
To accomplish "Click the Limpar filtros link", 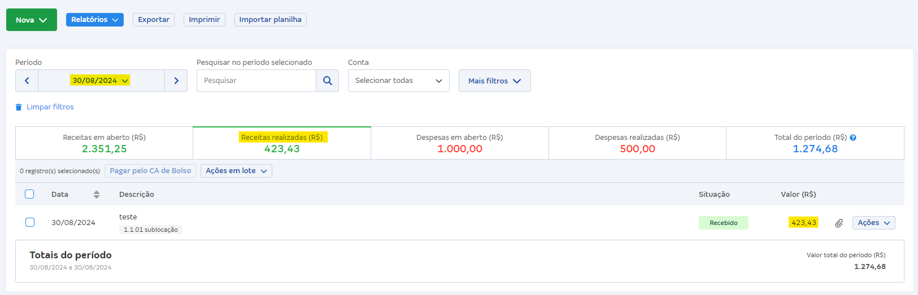I will coord(50,107).
